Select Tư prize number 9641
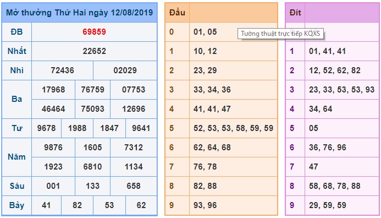The height and width of the screenshot is (218, 381). [141, 128]
